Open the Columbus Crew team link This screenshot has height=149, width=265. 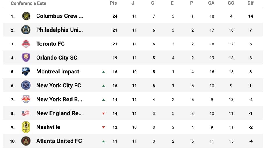[60, 16]
